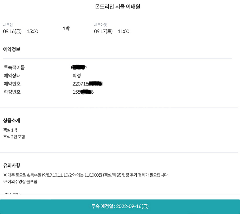The height and width of the screenshot is (214, 240).
Task: Open the 상품소개 section
Action: (x=11, y=120)
